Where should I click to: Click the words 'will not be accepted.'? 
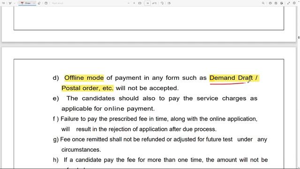click(x=147, y=88)
